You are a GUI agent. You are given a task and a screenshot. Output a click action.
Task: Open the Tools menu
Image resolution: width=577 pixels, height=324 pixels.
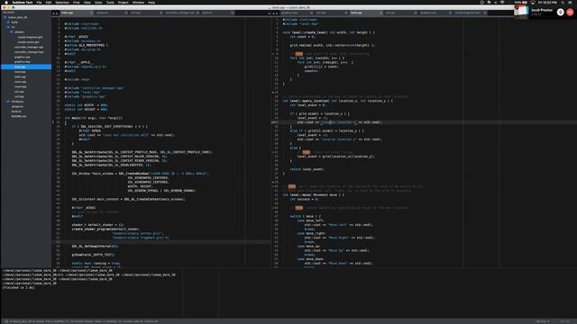(110, 2)
